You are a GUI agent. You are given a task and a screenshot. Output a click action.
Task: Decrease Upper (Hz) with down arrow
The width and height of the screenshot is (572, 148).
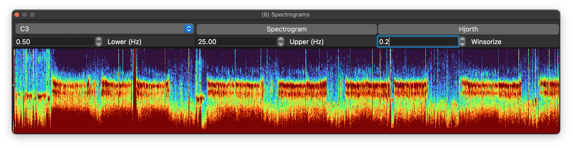281,44
